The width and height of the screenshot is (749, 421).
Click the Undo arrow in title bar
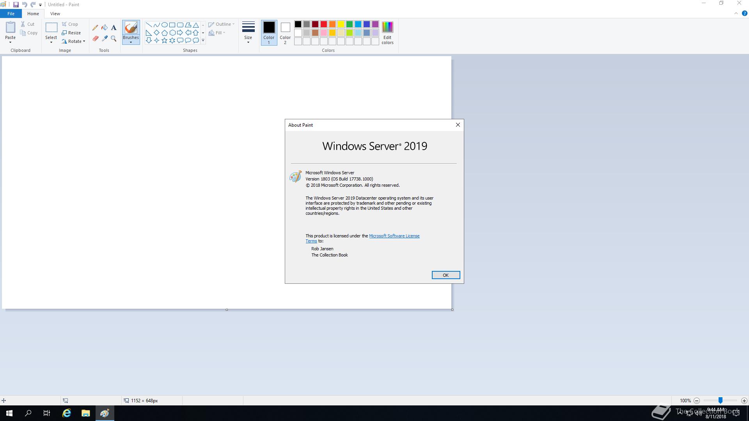click(24, 5)
